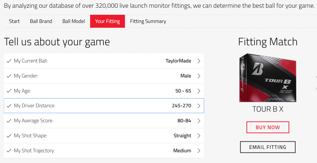This screenshot has height=163, width=317.
Task: Click checkmark beside My Shot Shape
Action: click(x=9, y=136)
